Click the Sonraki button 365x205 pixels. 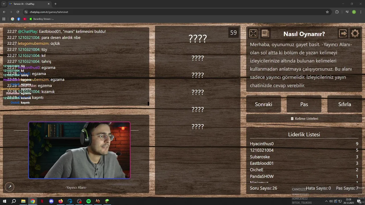263,104
